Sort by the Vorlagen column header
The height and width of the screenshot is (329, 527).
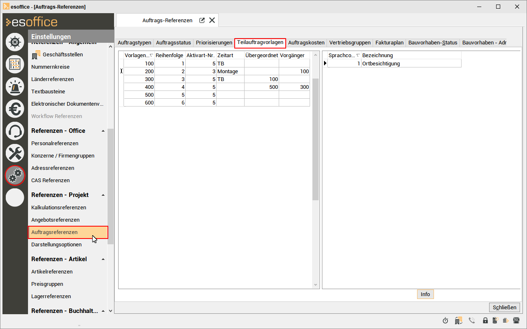pyautogui.click(x=139, y=55)
